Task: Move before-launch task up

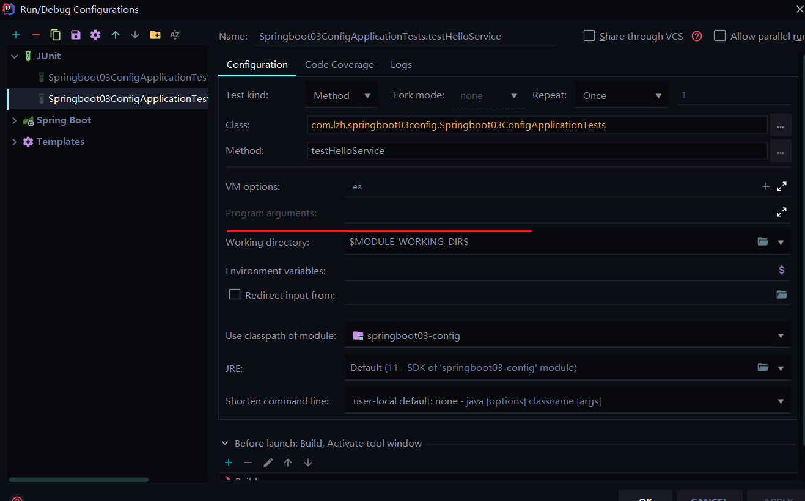Action: 288,463
